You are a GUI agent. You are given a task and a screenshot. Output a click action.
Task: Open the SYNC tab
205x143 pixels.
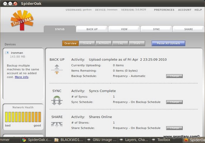[x=156, y=29]
